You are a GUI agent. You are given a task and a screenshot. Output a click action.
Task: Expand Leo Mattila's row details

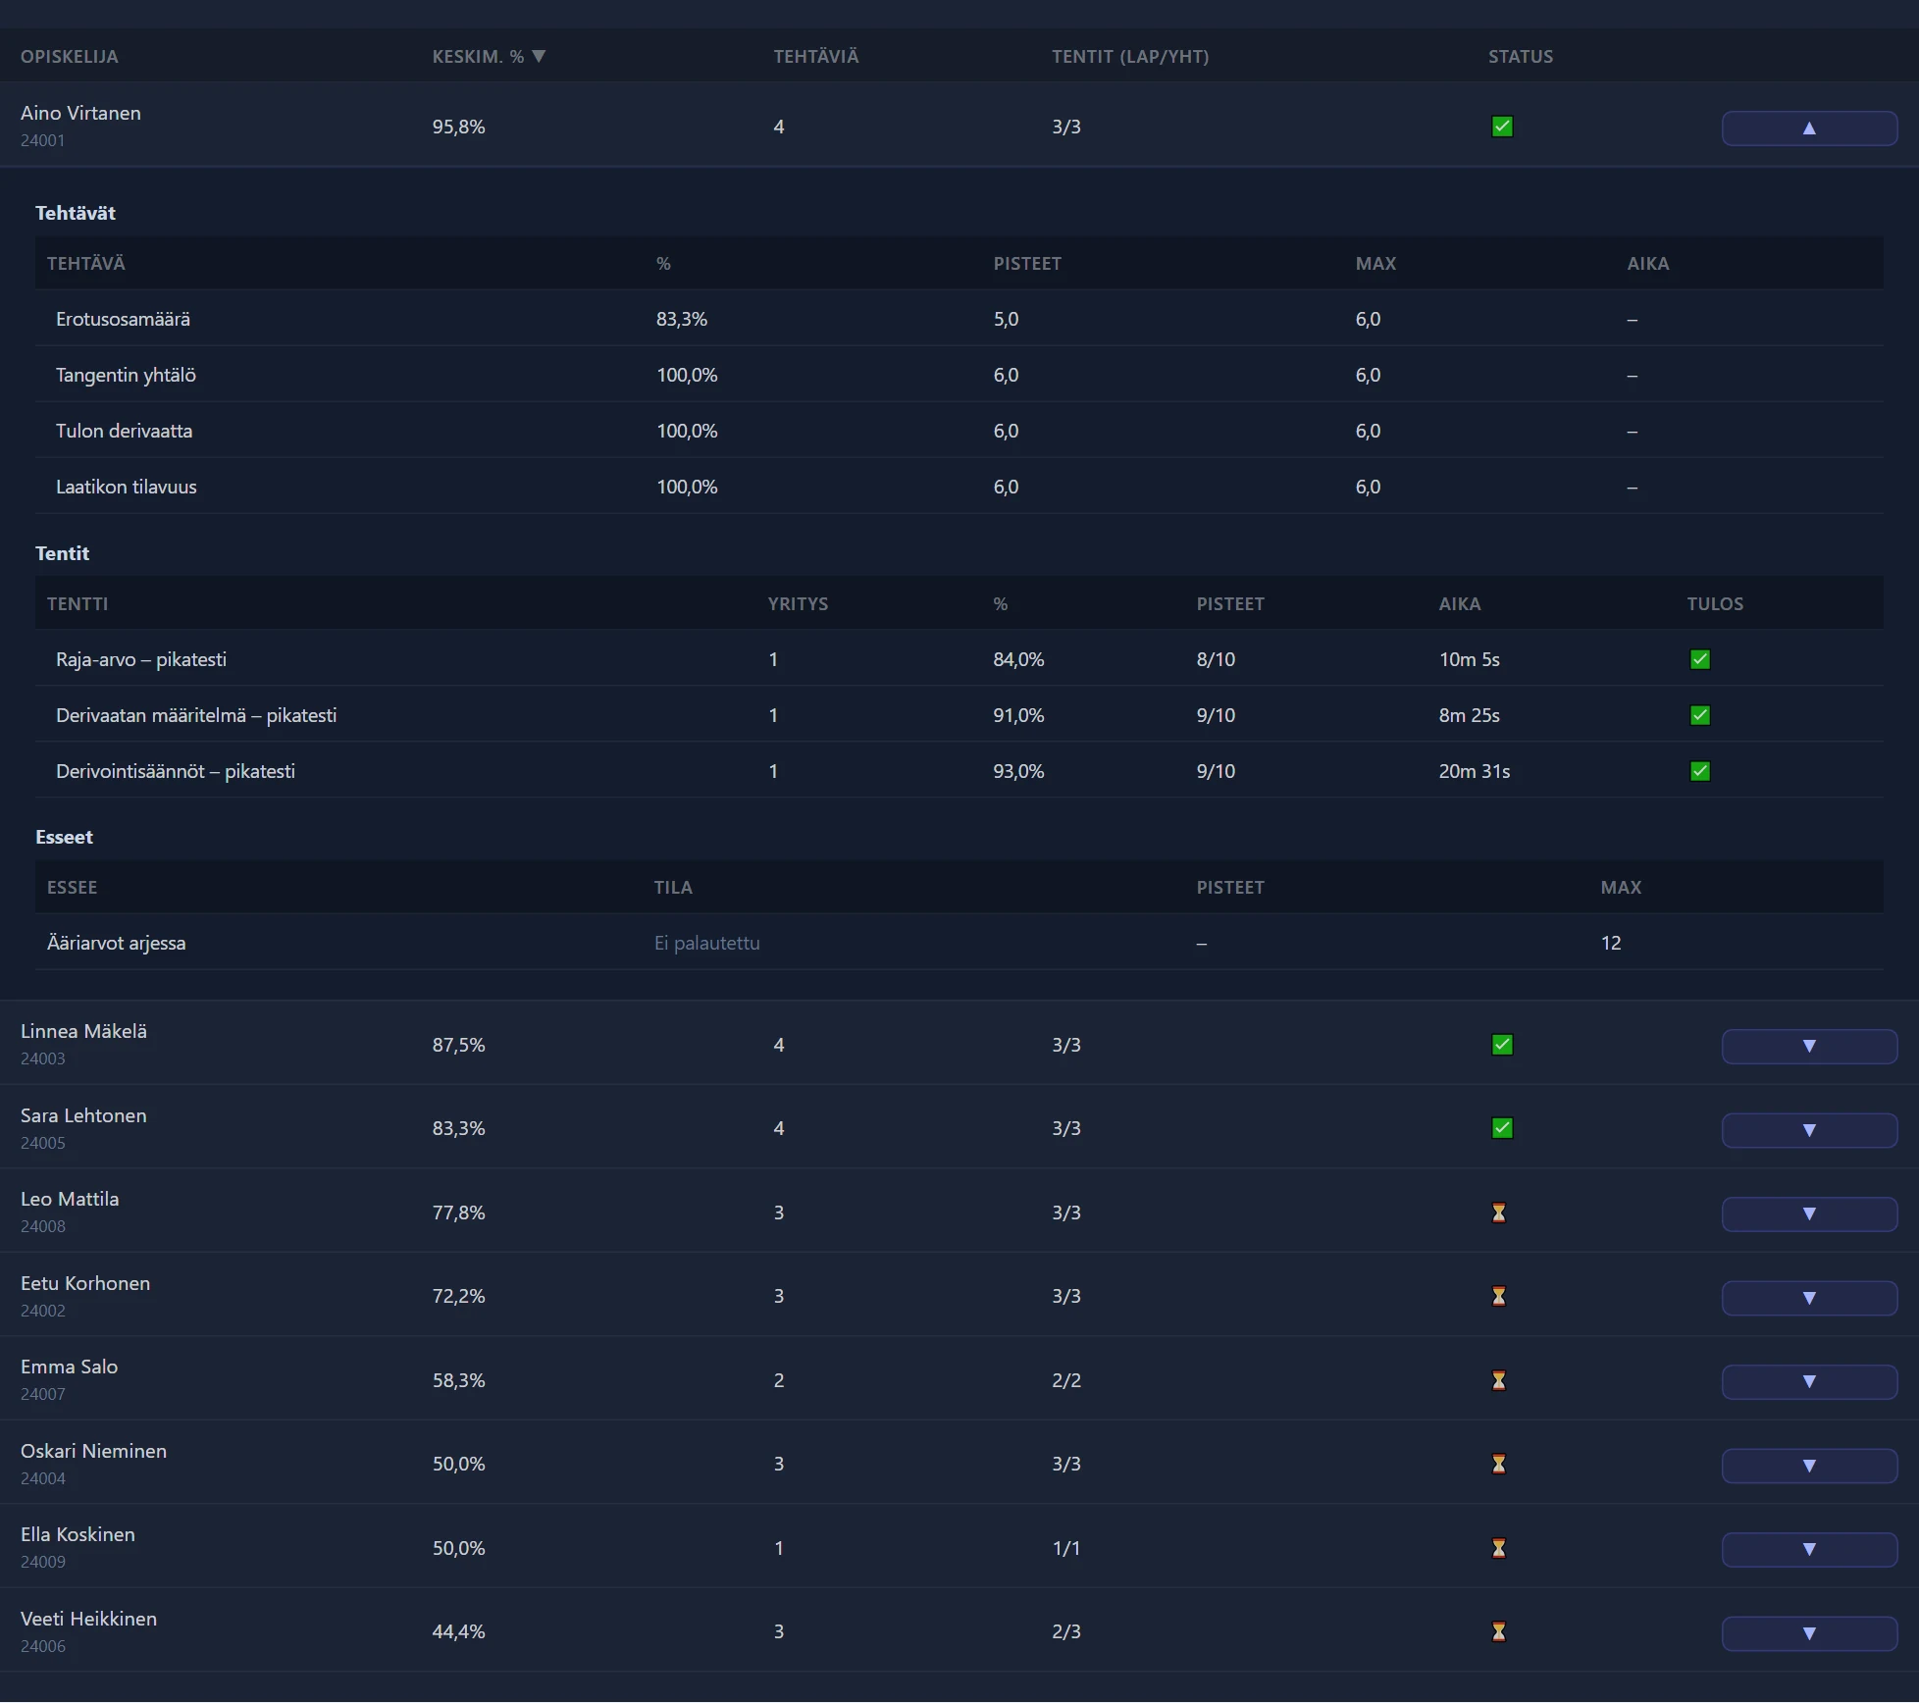(1809, 1214)
